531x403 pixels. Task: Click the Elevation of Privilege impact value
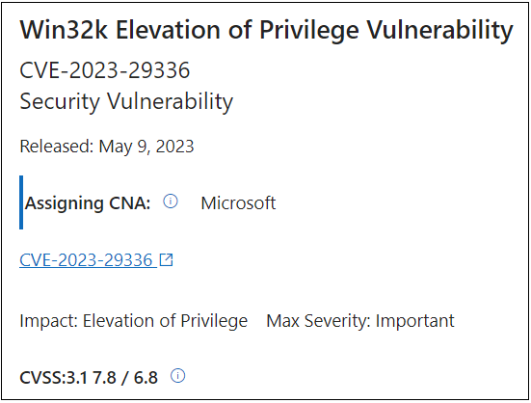coord(165,321)
